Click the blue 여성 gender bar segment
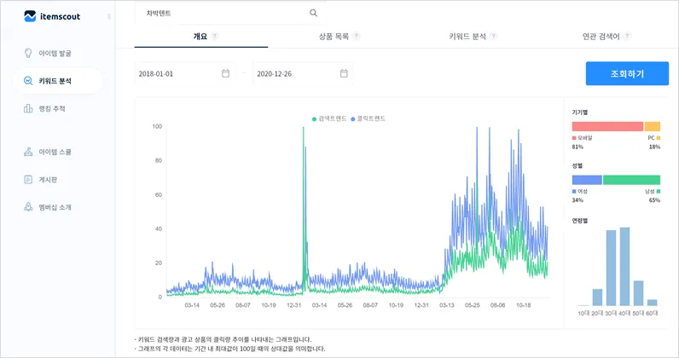The image size is (679, 358). click(587, 180)
